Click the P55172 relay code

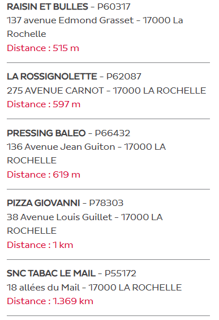click(x=121, y=273)
